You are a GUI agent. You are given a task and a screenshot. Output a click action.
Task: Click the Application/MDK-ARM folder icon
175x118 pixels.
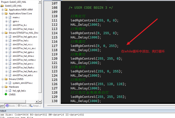[x=6, y=10]
